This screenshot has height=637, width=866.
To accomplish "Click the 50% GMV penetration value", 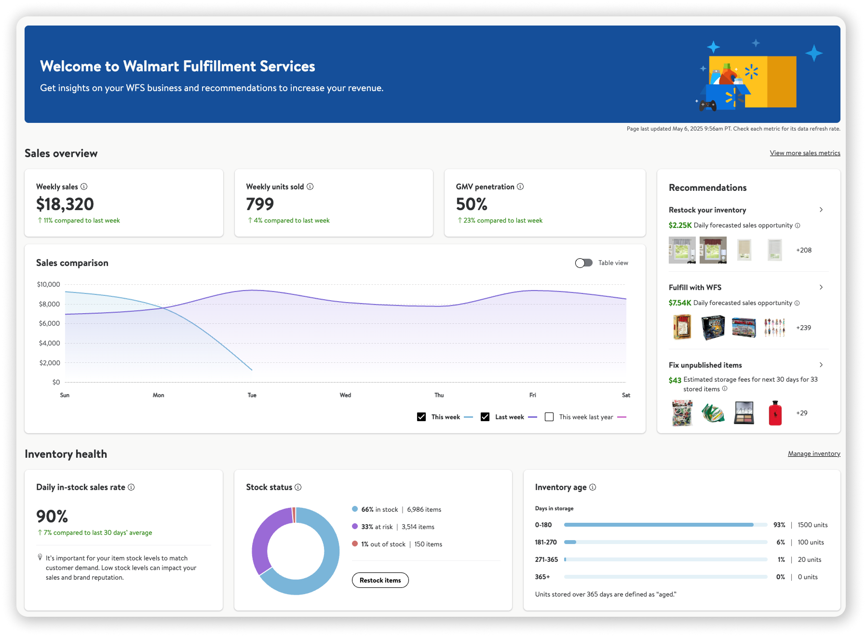I will (x=472, y=204).
